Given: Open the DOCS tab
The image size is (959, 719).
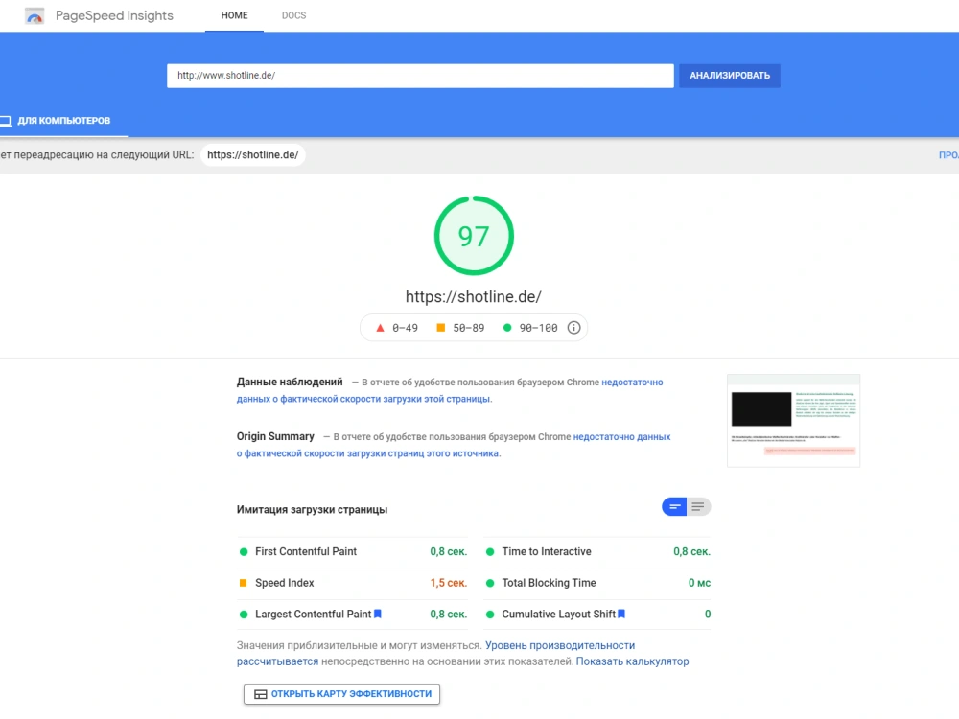Looking at the screenshot, I should coord(293,15).
